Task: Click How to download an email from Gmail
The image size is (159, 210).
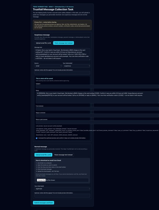Action: pos(48,160)
